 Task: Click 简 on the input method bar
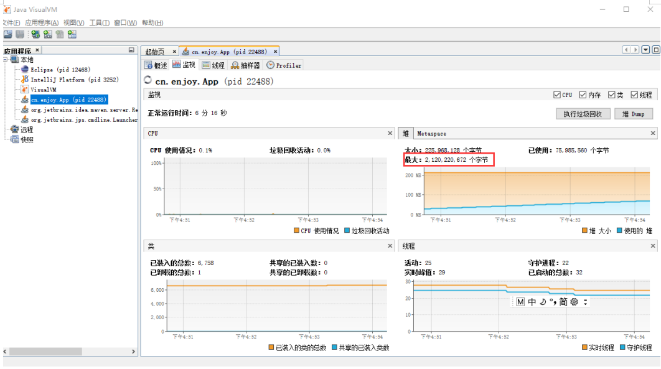[563, 302]
